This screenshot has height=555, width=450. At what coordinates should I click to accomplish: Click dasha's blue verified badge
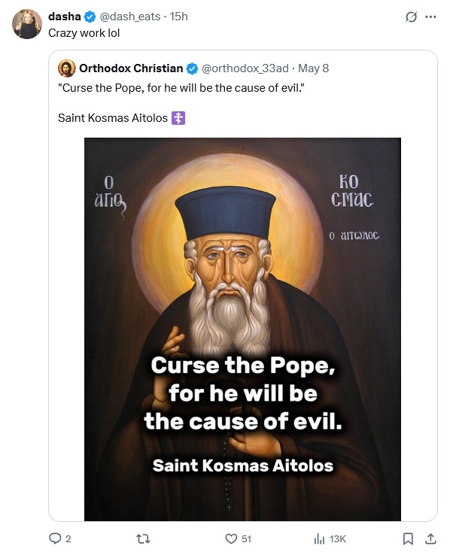pyautogui.click(x=90, y=17)
